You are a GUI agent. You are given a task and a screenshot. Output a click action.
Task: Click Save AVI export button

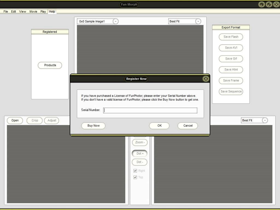(231, 48)
